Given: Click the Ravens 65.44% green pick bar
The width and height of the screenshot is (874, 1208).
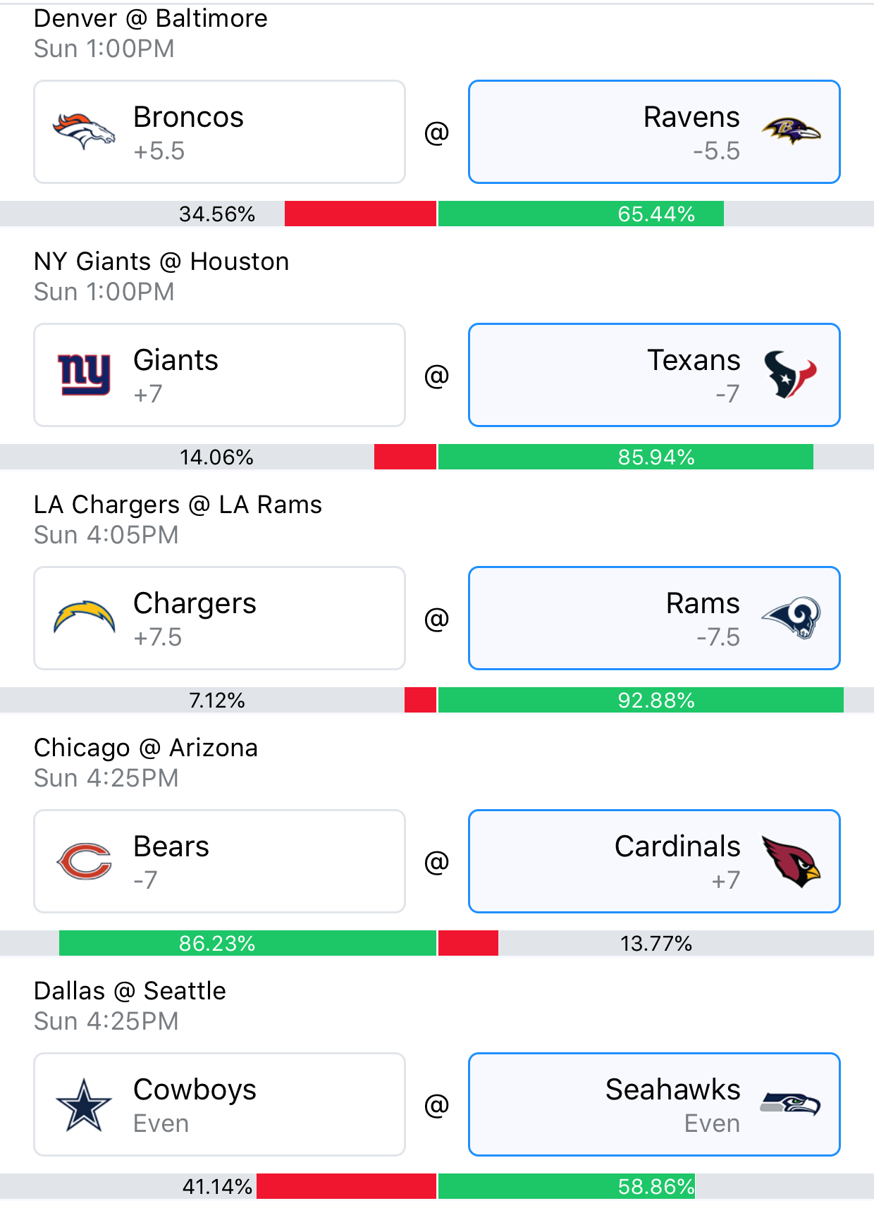Looking at the screenshot, I should [581, 214].
